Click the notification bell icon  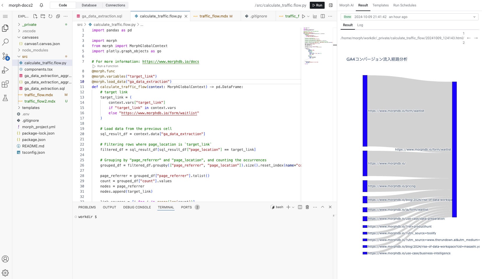[x=41, y=5]
